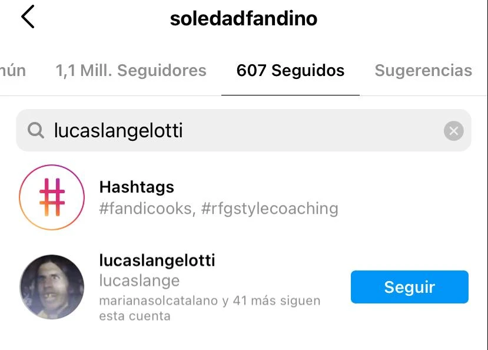Tap the soledadfandino header title
Viewport: 488px width, 350px height.
[x=244, y=18]
